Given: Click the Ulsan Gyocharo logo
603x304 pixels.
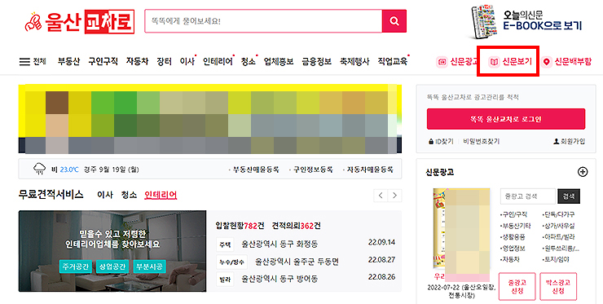Looking at the screenshot, I should click(x=80, y=22).
